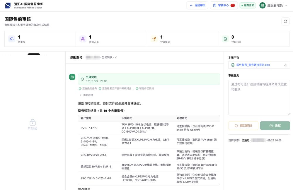Click table cell PV1-F 14 / 16
Image resolution: width=293 pixels, height=190 pixels.
point(89,128)
